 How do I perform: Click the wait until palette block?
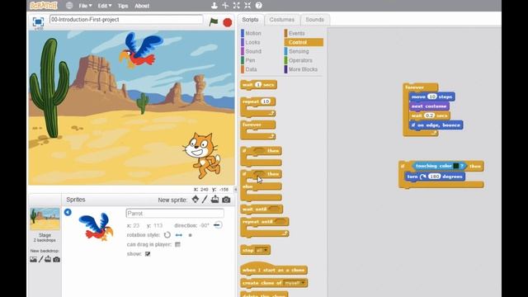coord(262,209)
